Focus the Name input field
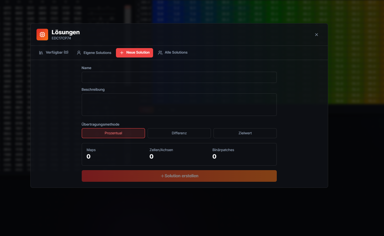The image size is (384, 236). (x=179, y=77)
